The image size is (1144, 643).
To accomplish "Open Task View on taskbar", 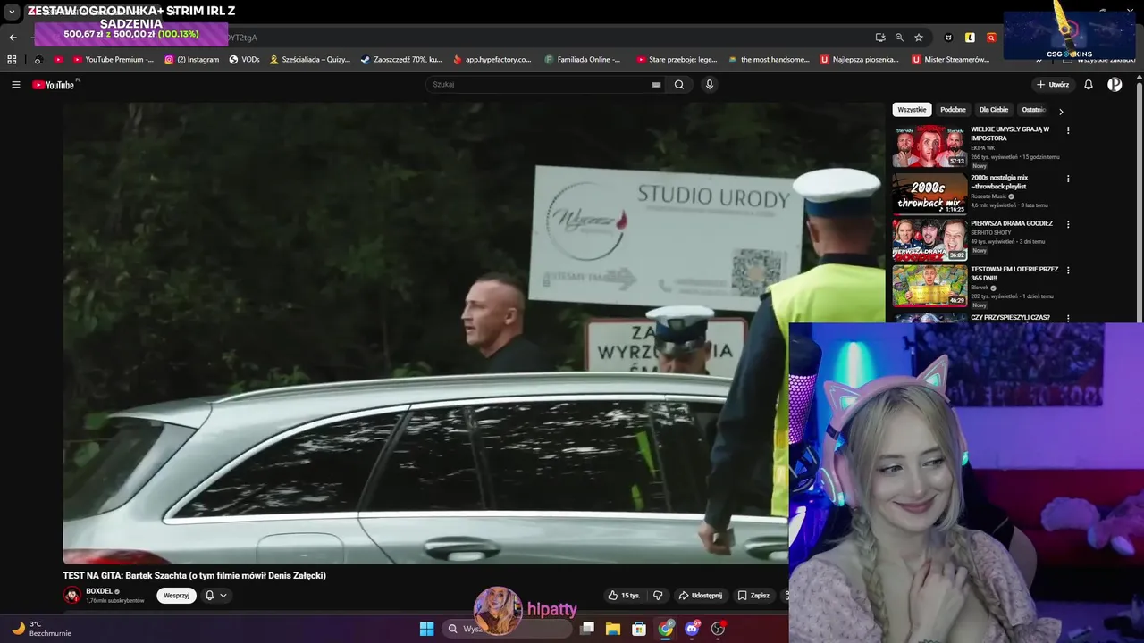I will pos(587,629).
